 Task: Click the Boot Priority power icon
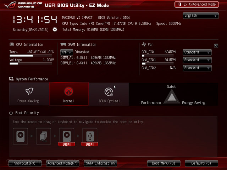click(x=11, y=113)
